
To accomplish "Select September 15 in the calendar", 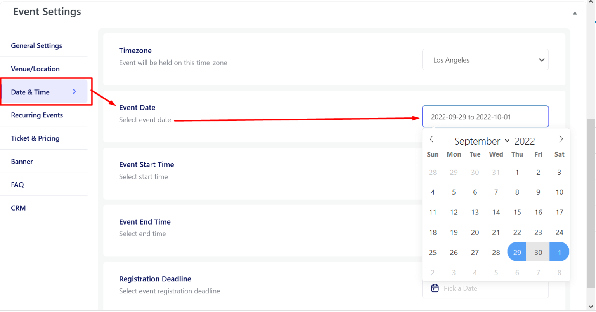I will coord(517,212).
